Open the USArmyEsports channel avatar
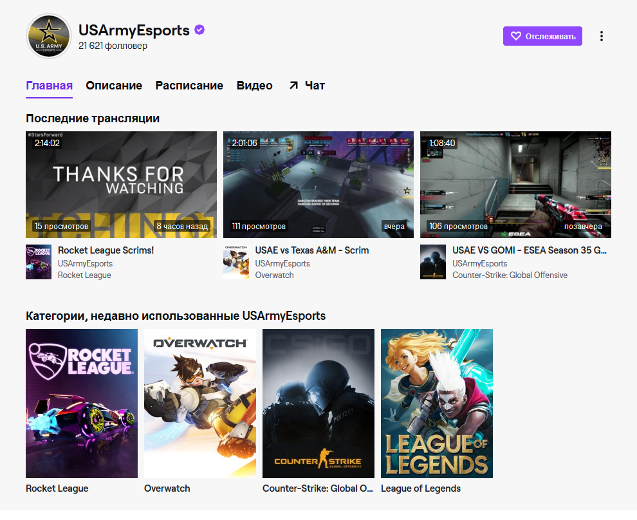The height and width of the screenshot is (520, 637). 49,36
